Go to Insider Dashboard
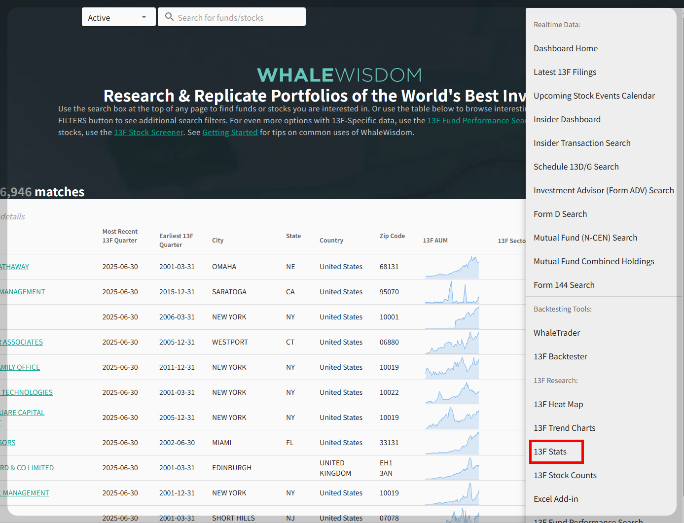This screenshot has height=523, width=684. pos(567,119)
